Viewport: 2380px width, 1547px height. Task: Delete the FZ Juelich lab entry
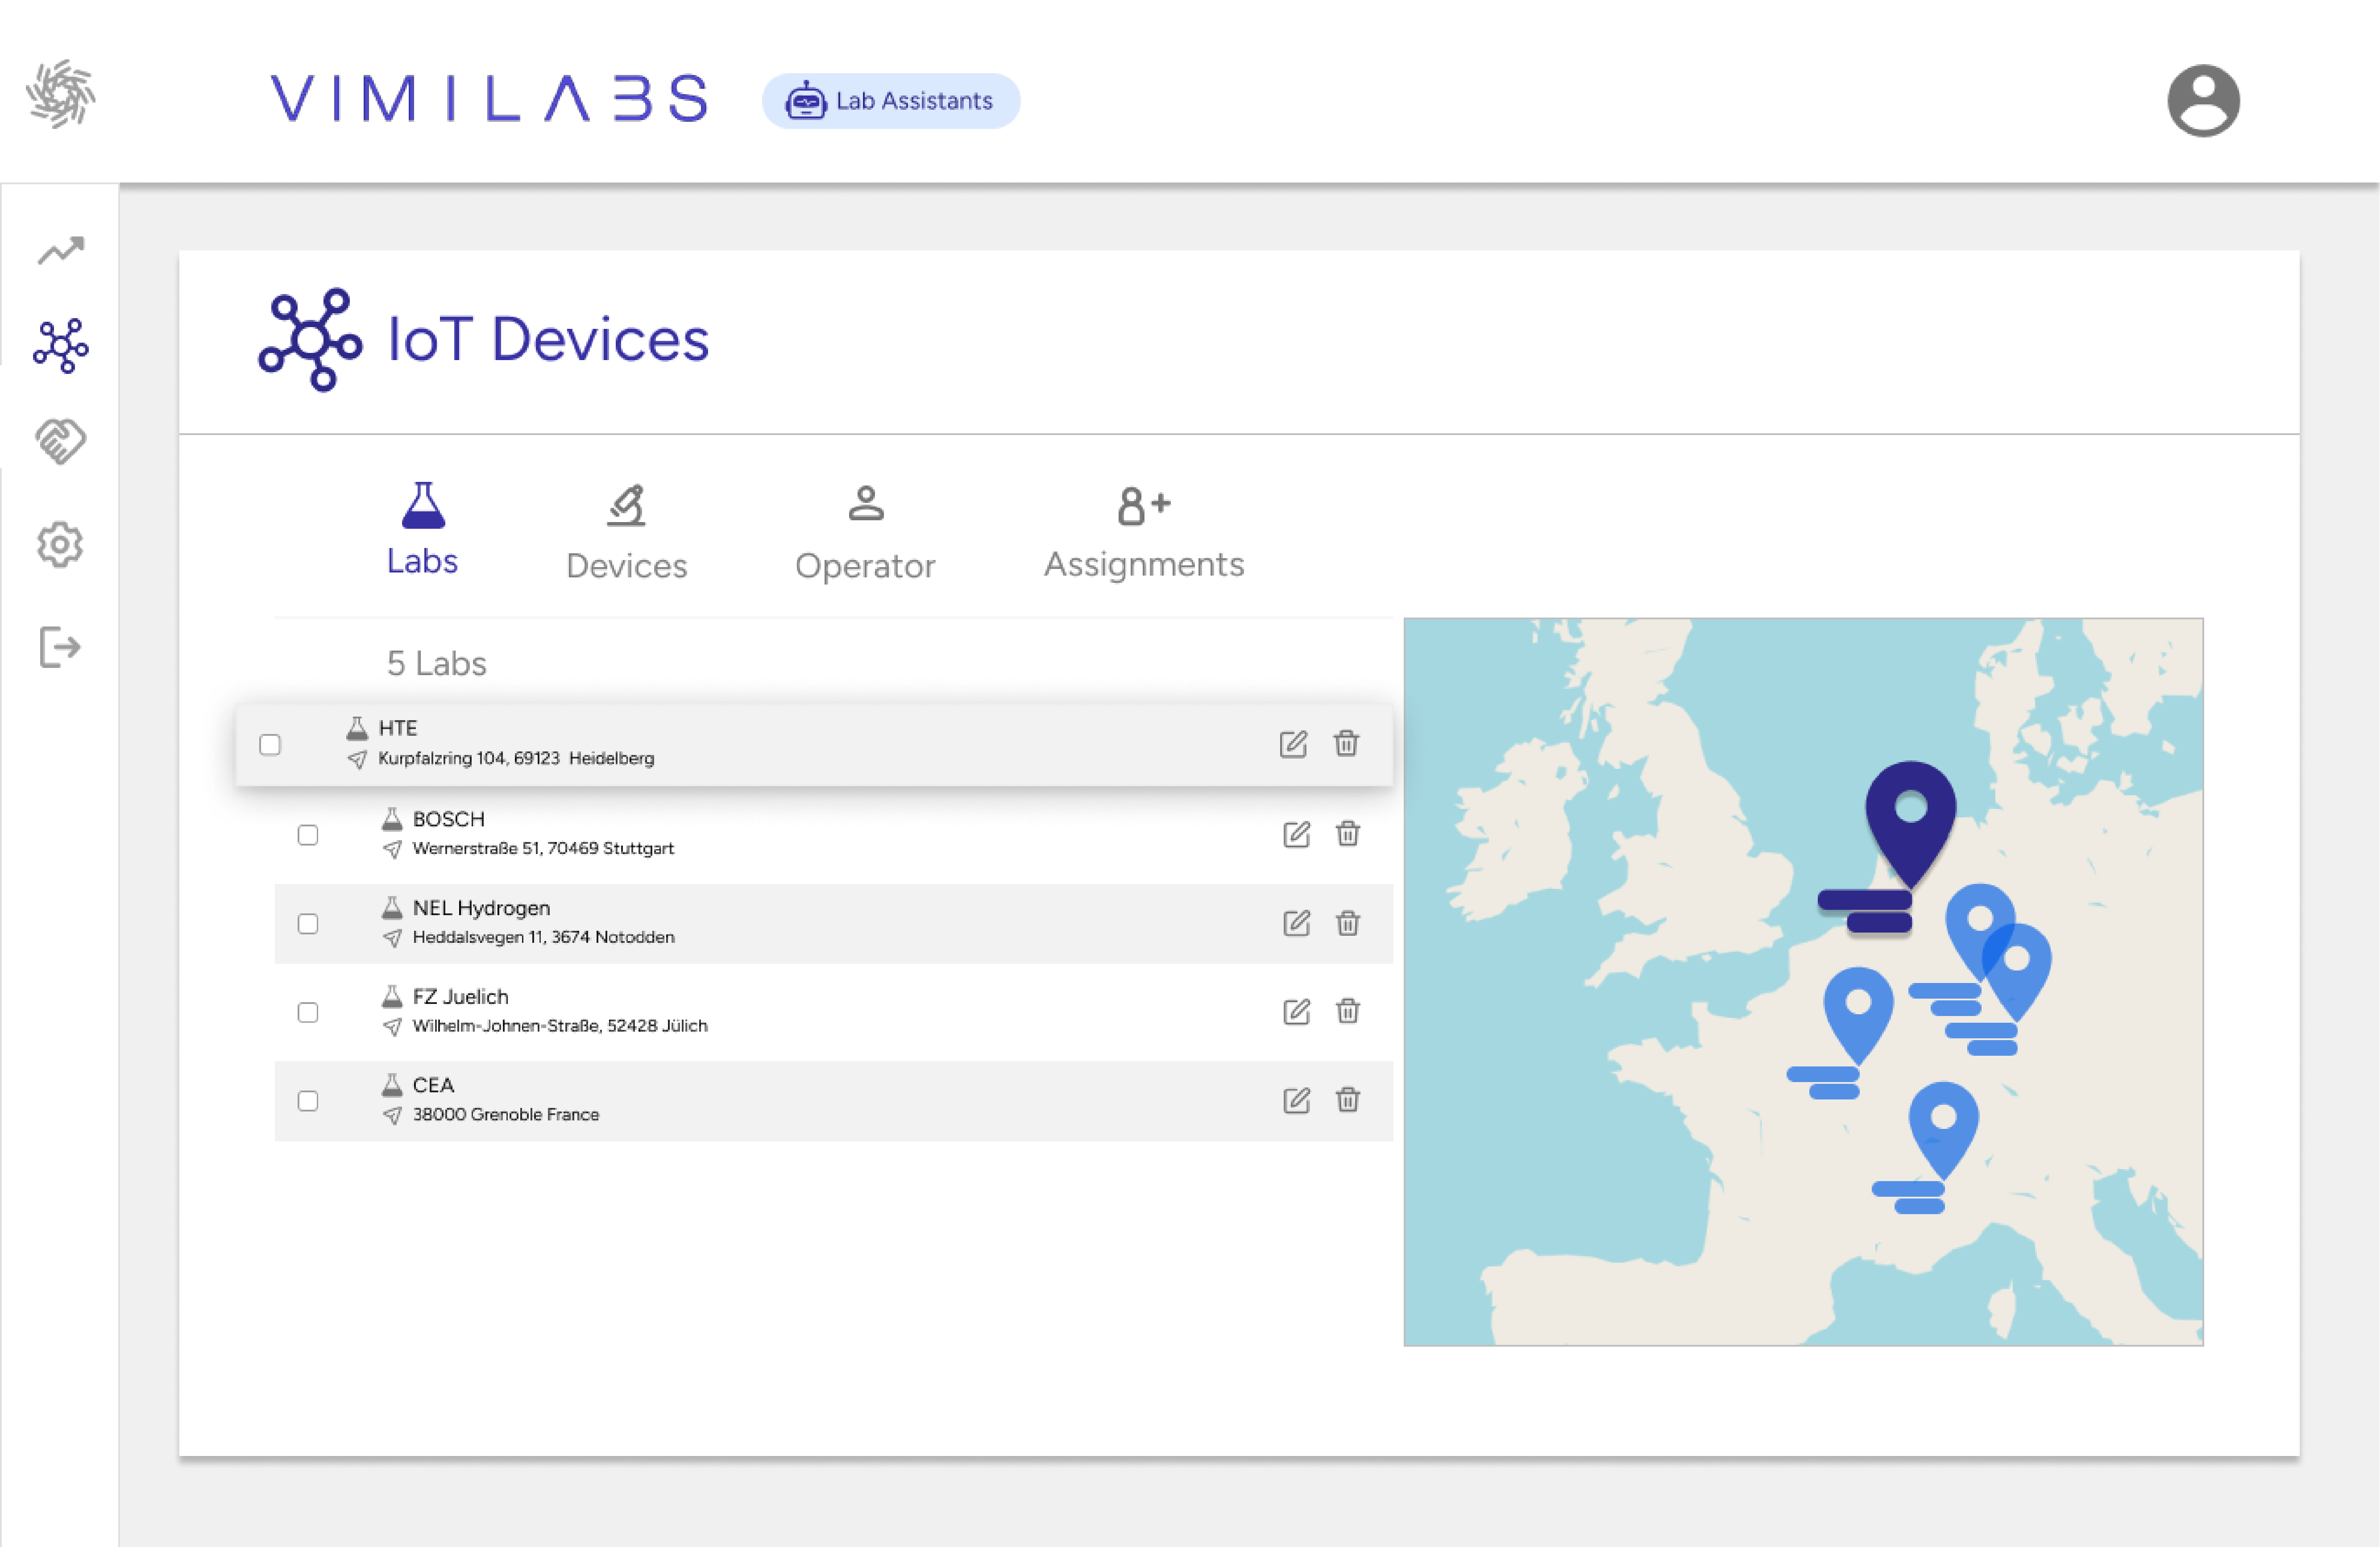click(x=1348, y=1010)
